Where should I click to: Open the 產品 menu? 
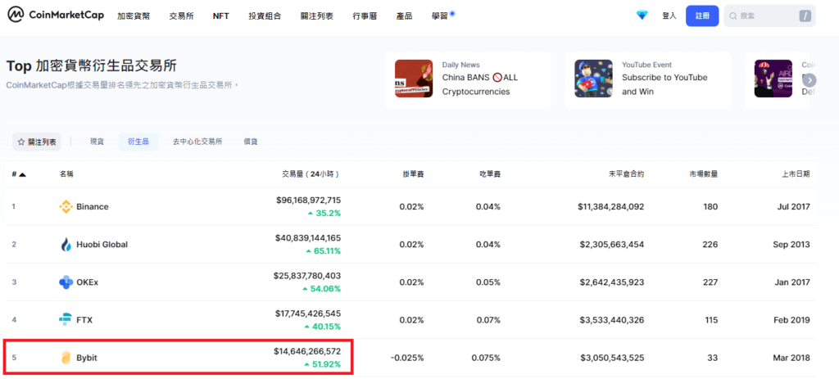click(404, 16)
